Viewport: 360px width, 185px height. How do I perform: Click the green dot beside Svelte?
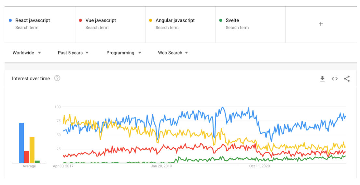click(221, 20)
